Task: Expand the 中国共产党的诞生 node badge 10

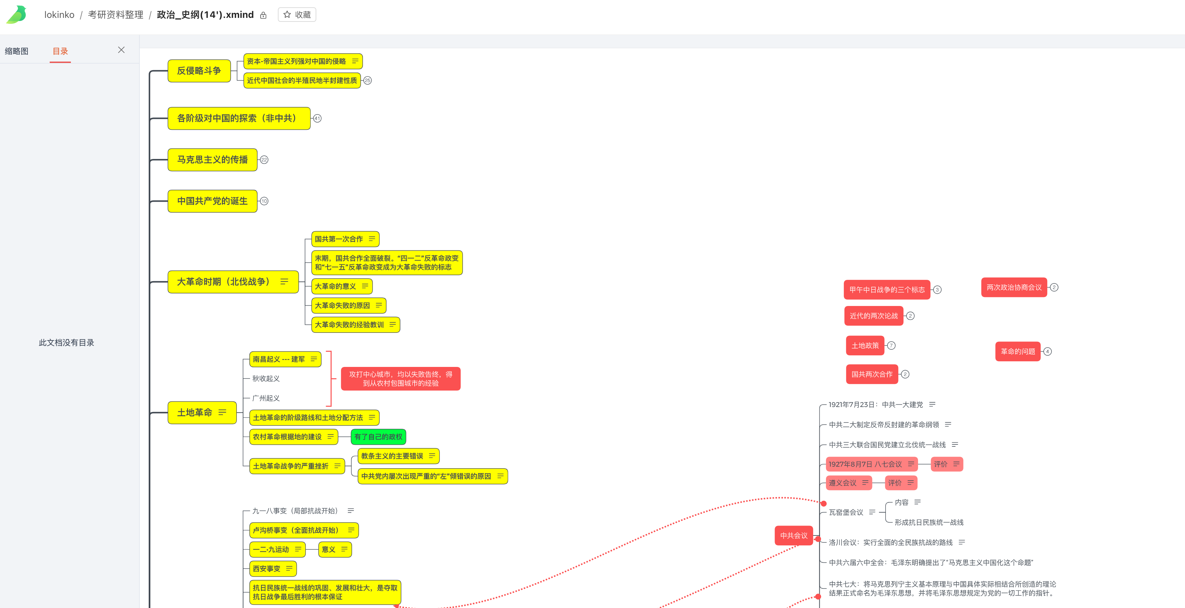Action: pos(264,201)
